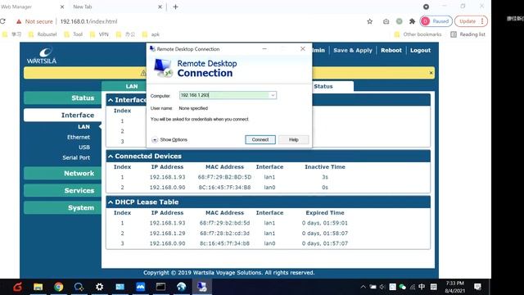Open the Robustel bookmark folder
524x295 pixels.
[x=43, y=34]
